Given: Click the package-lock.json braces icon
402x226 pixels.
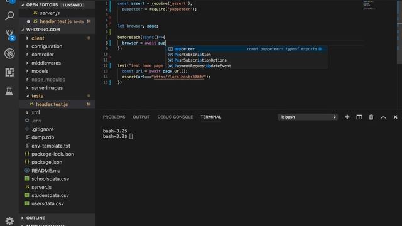Looking at the screenshot, I should (27, 154).
